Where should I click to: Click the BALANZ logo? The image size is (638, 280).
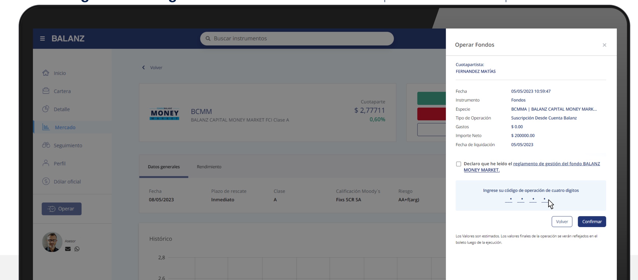click(x=68, y=38)
